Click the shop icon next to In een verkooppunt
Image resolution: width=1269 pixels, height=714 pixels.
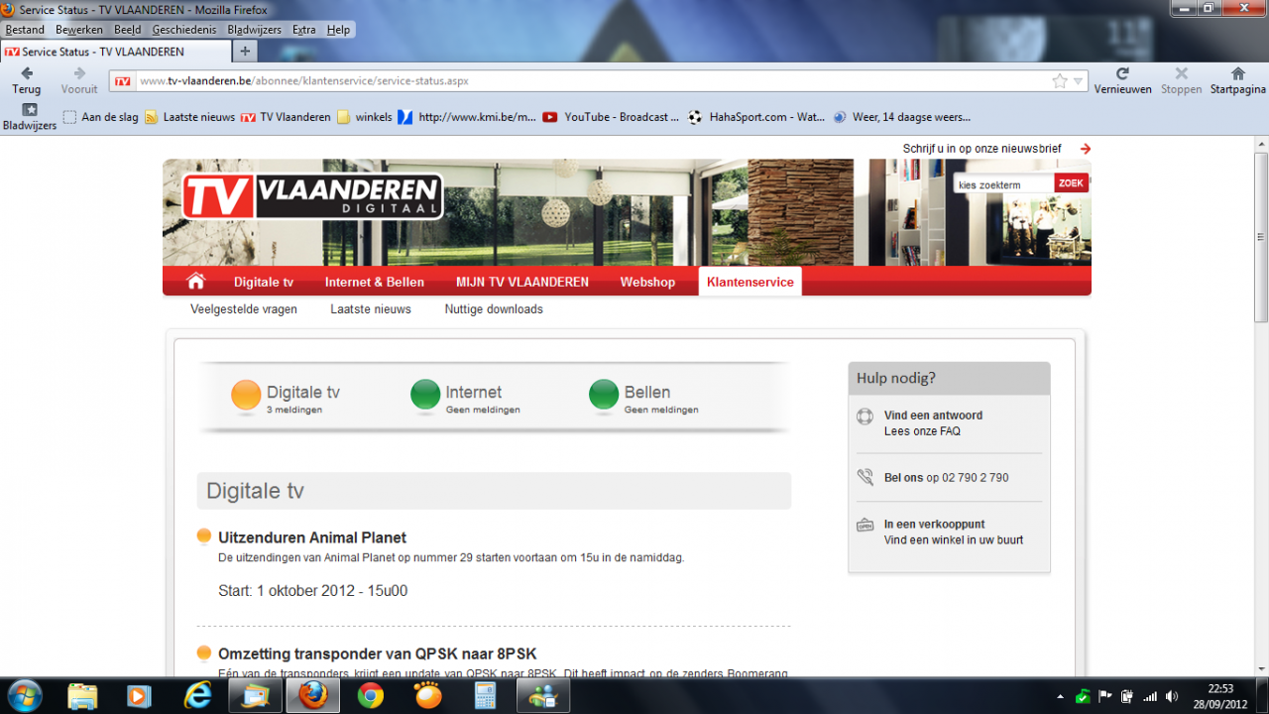coord(865,526)
